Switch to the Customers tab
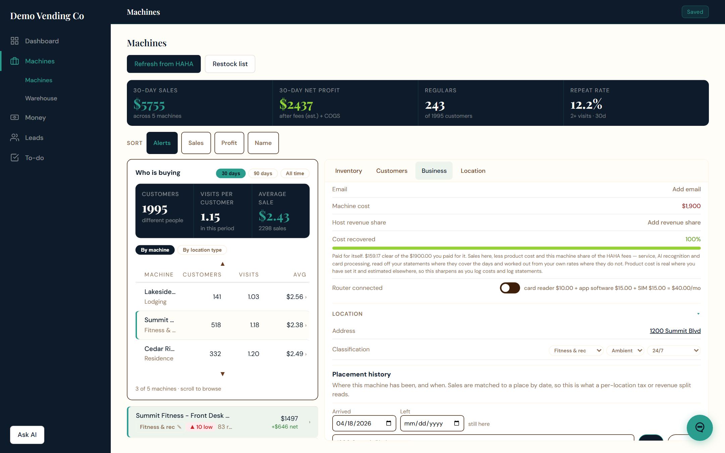This screenshot has height=453, width=725. point(392,171)
